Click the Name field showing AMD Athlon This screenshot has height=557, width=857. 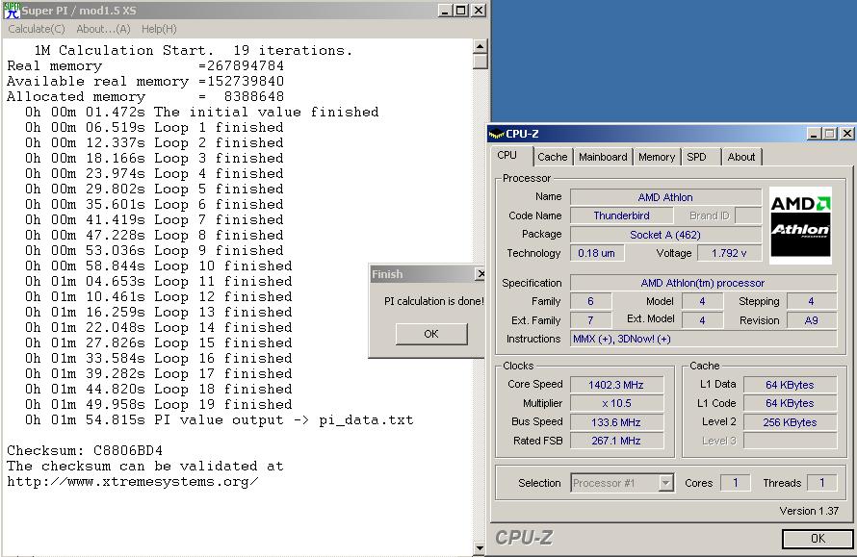(x=665, y=197)
